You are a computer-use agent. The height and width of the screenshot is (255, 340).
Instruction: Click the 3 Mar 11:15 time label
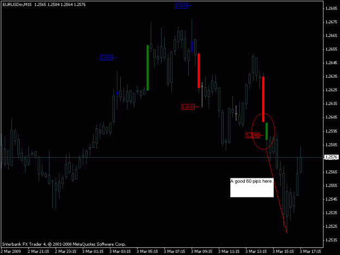(229, 252)
